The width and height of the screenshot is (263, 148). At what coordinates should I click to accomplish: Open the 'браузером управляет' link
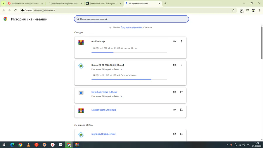click(x=131, y=27)
